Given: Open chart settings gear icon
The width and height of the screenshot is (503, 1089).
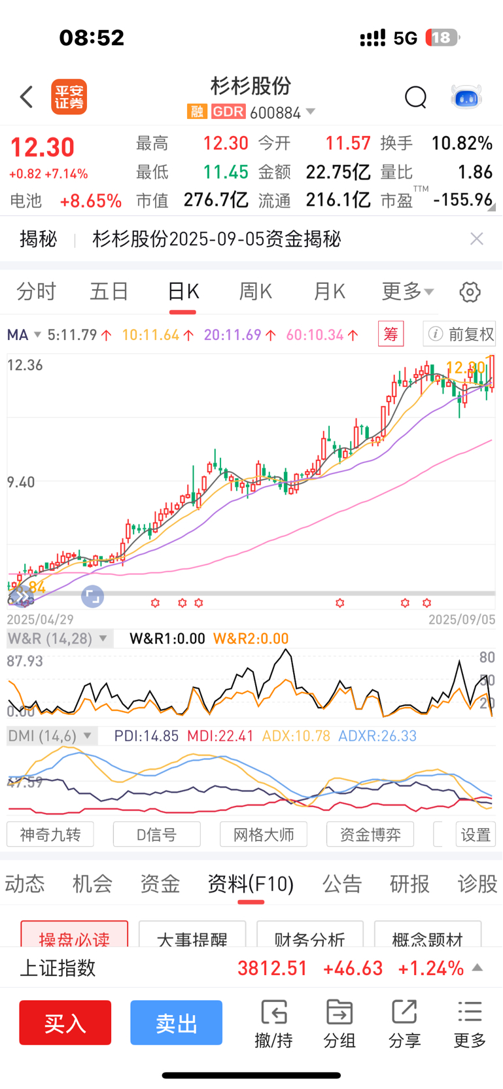Looking at the screenshot, I should 470,292.
